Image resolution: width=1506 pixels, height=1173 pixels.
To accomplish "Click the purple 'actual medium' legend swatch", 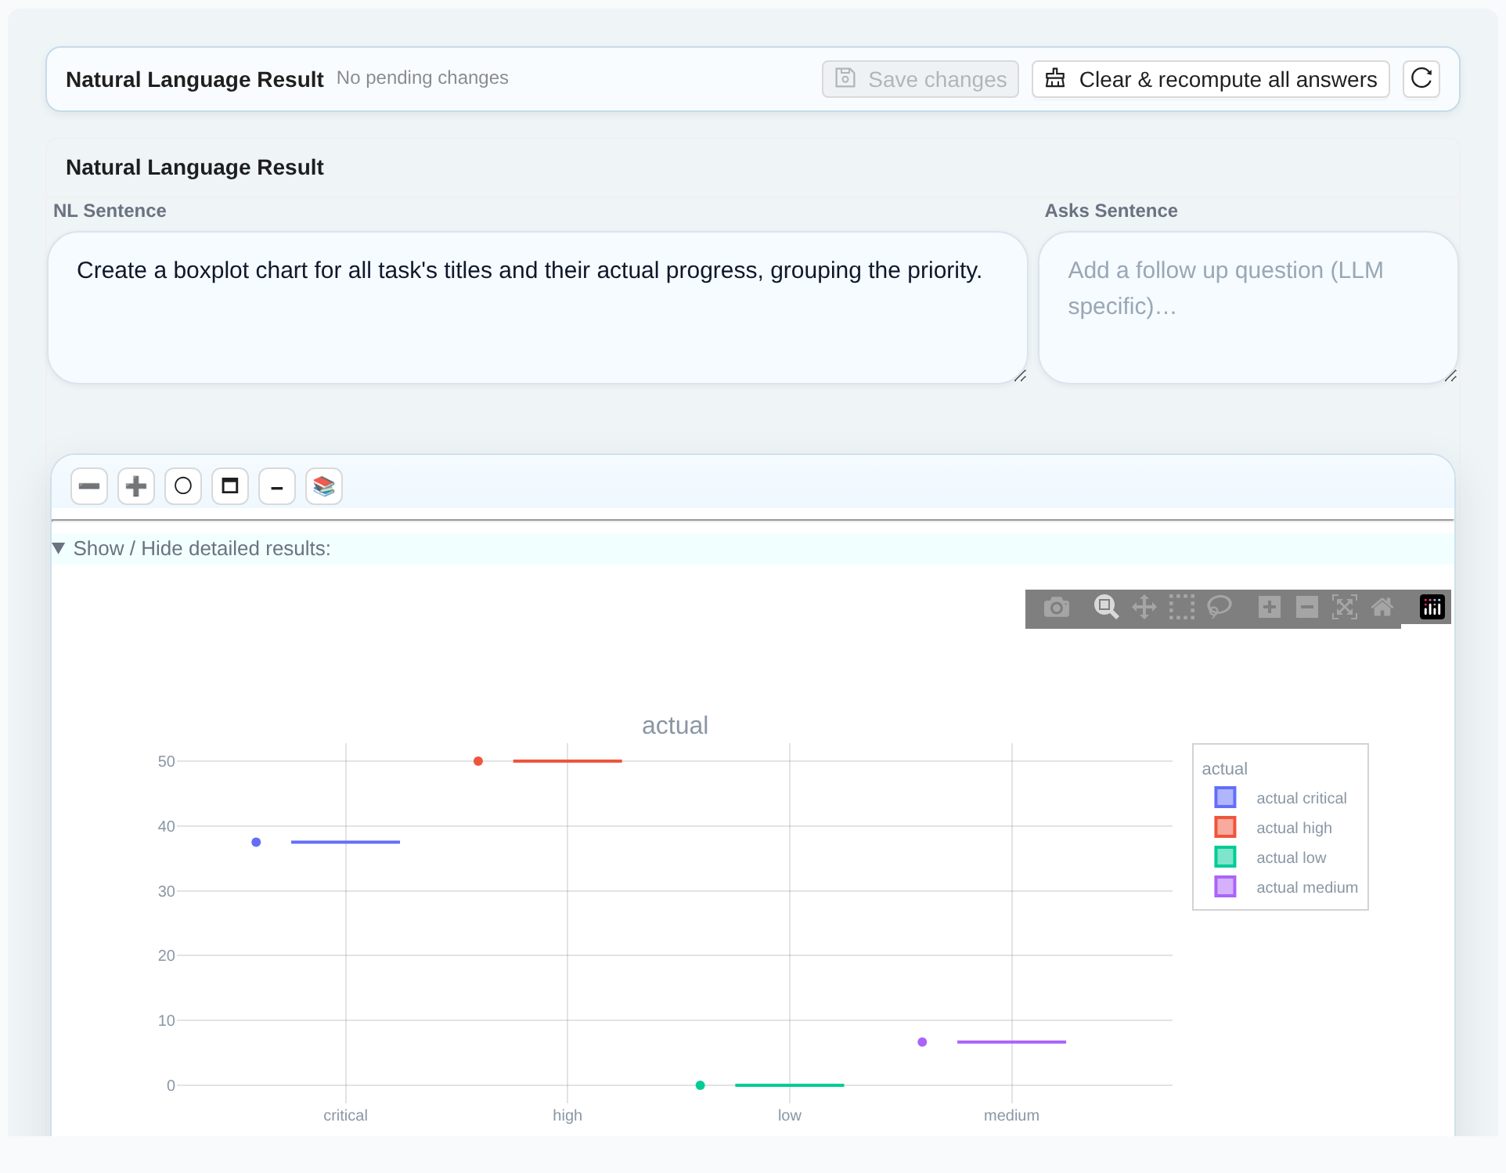I will [1225, 886].
